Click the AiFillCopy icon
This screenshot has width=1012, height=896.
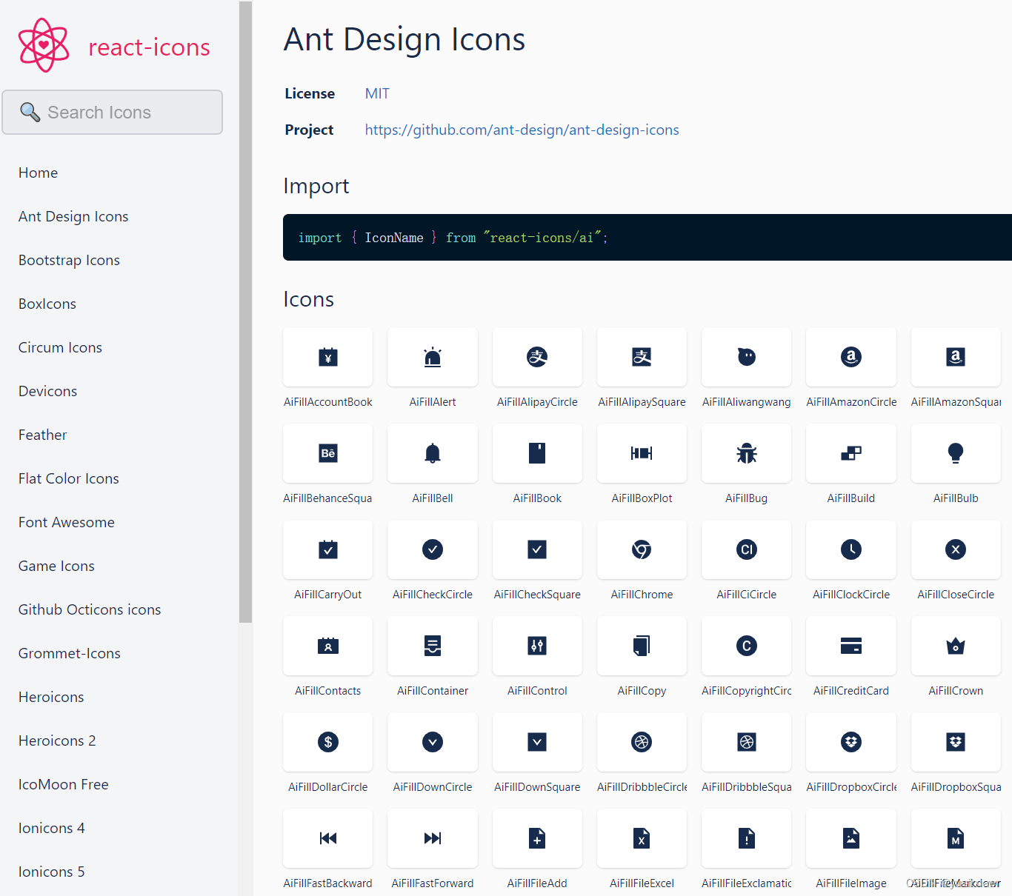(642, 646)
